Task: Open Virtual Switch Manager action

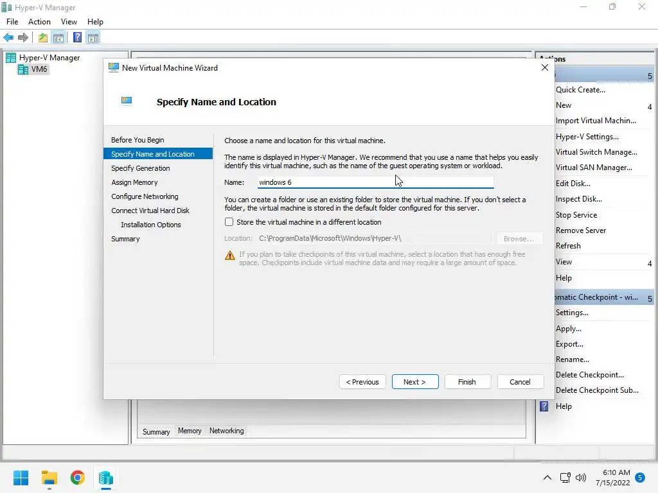Action: pyautogui.click(x=596, y=152)
